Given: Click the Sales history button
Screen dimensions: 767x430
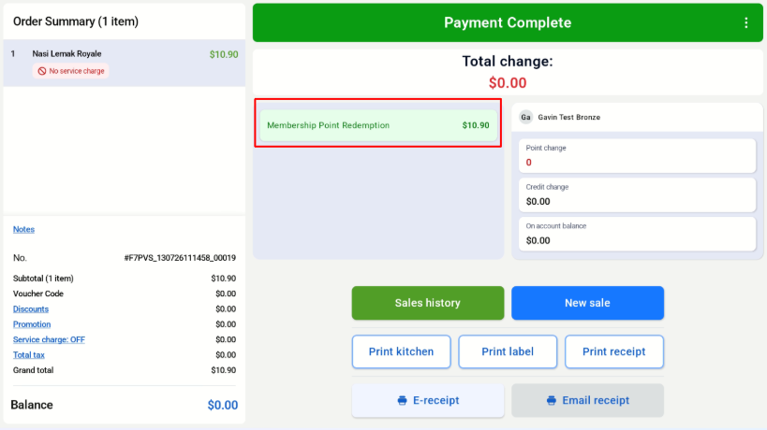Looking at the screenshot, I should pyautogui.click(x=428, y=303).
